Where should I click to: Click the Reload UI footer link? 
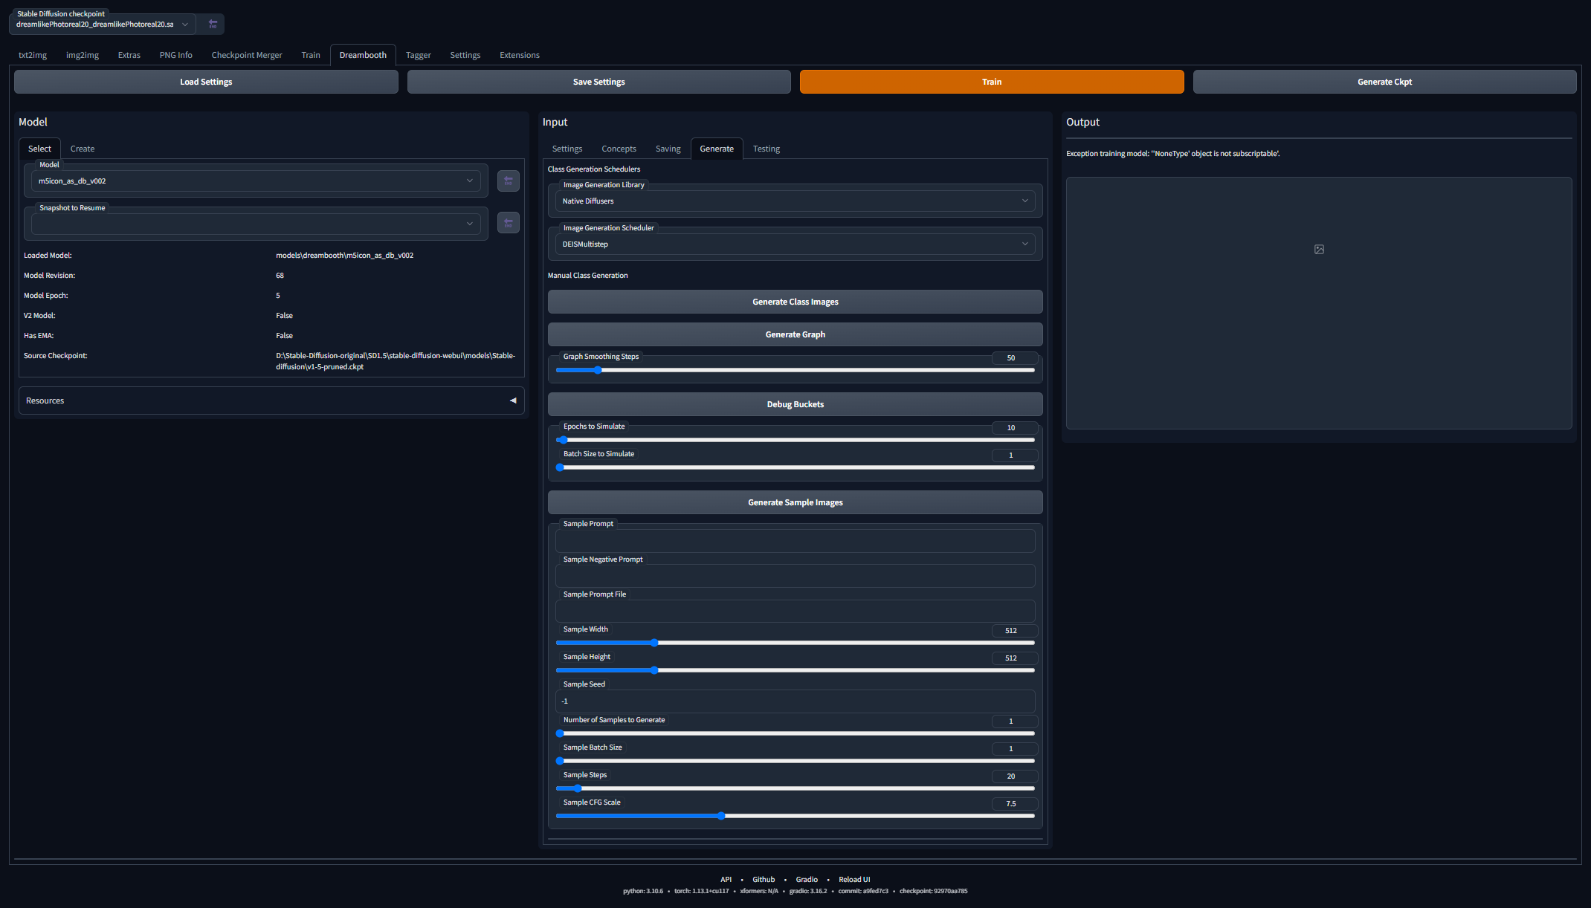click(854, 879)
